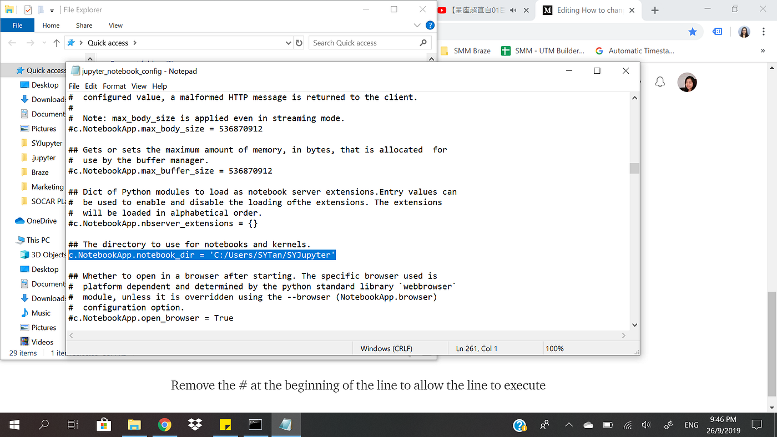
Task: Switch to the View ribbon tab
Action: pos(115,25)
